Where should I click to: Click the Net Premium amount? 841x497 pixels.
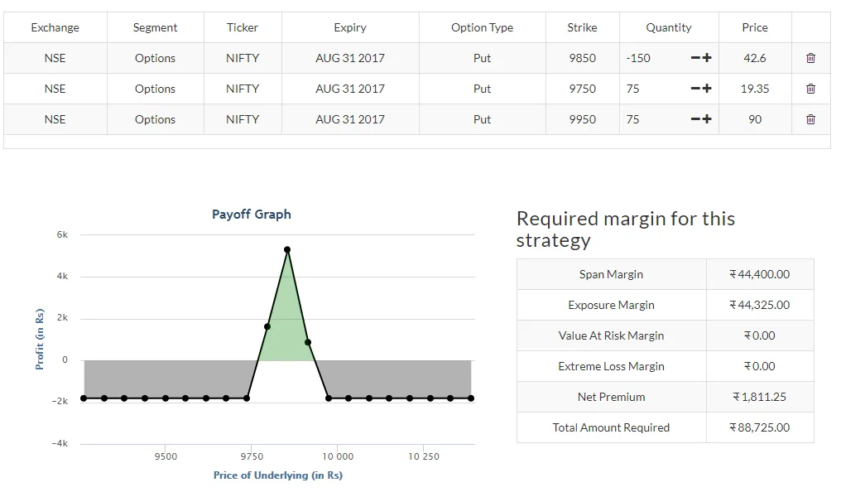[759, 397]
